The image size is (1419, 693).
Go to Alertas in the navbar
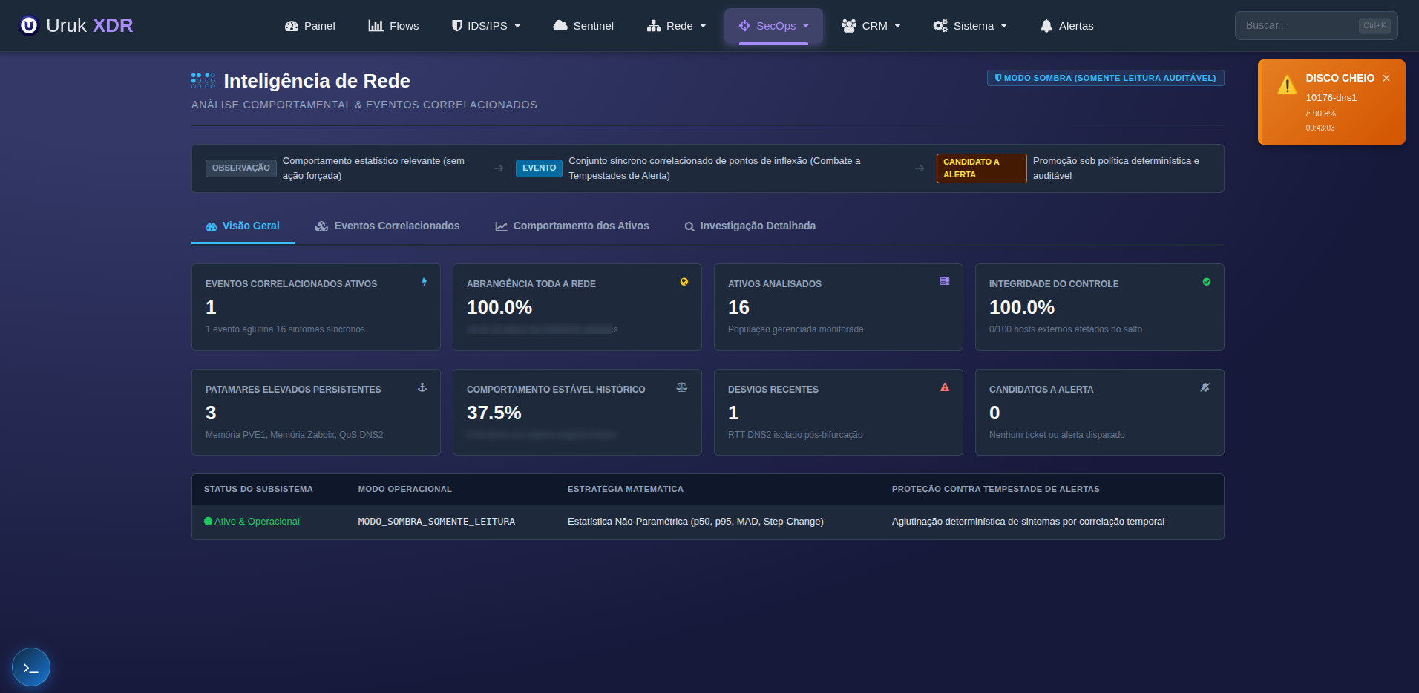[x=1066, y=26]
